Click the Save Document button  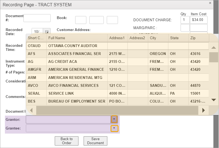95,141
